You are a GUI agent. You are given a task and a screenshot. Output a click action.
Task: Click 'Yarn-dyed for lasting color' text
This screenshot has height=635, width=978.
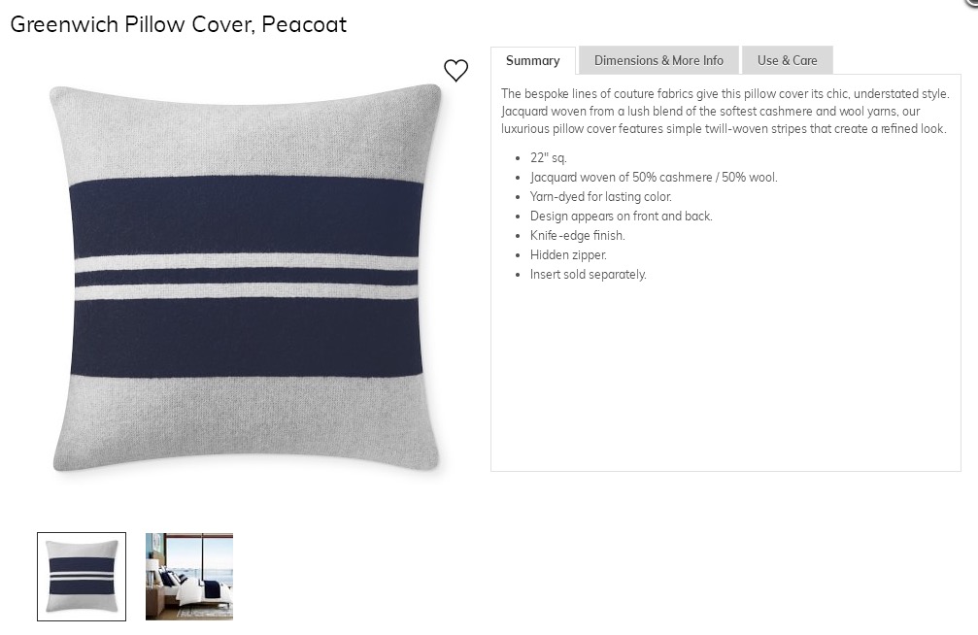pyautogui.click(x=600, y=197)
